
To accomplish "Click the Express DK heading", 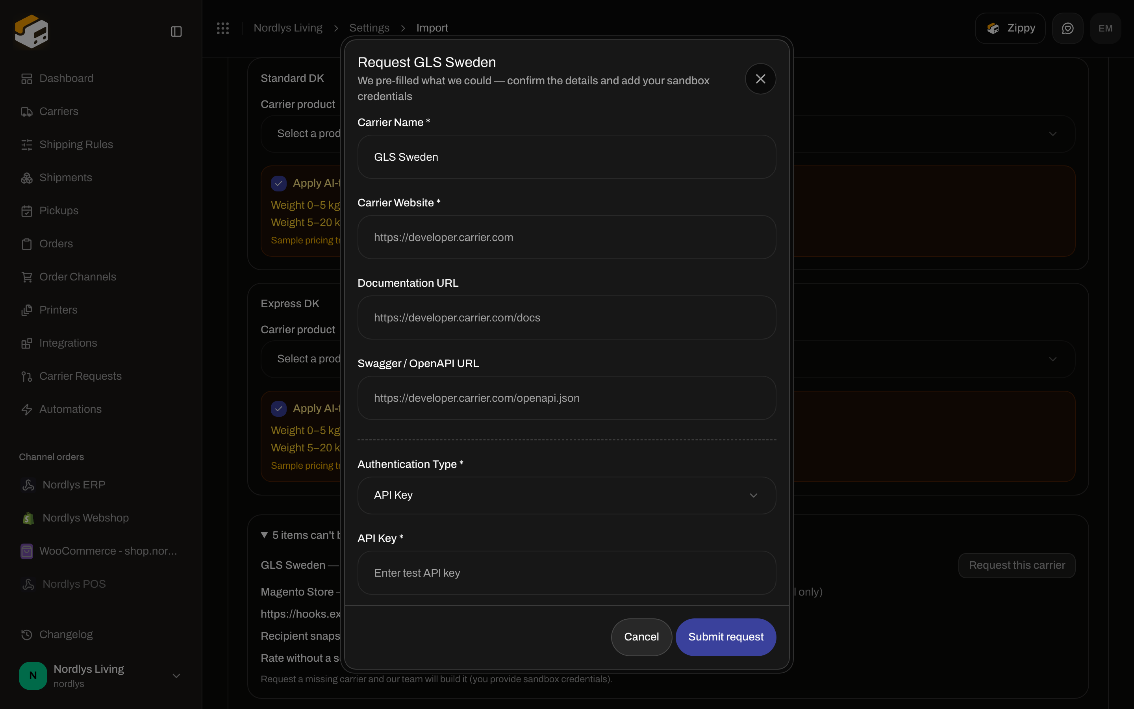I will 289,303.
